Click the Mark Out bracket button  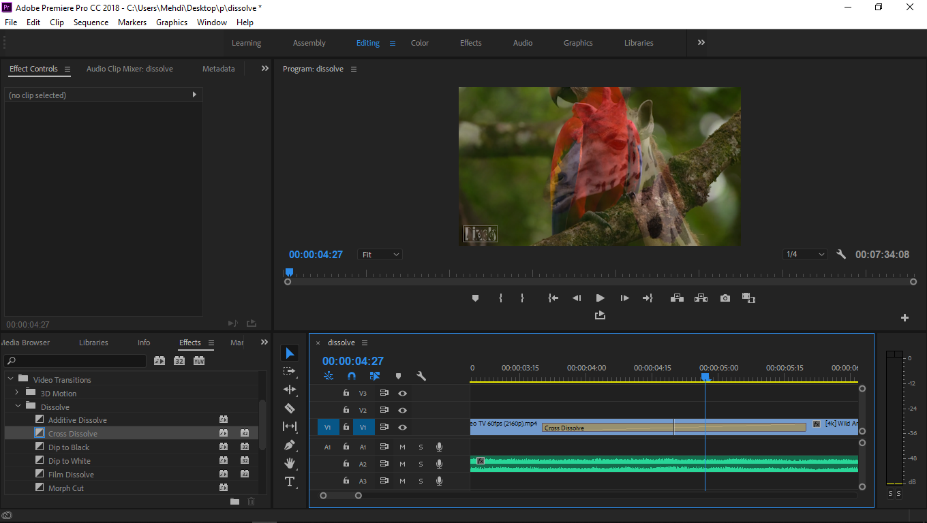[x=523, y=298]
